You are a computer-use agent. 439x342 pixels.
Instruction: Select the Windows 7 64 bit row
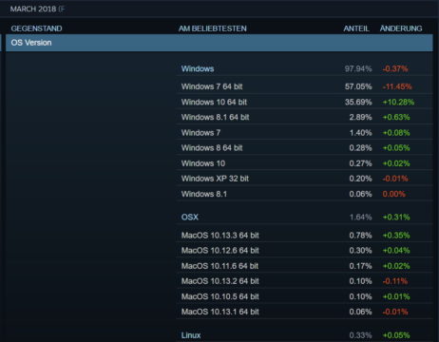(x=305, y=86)
